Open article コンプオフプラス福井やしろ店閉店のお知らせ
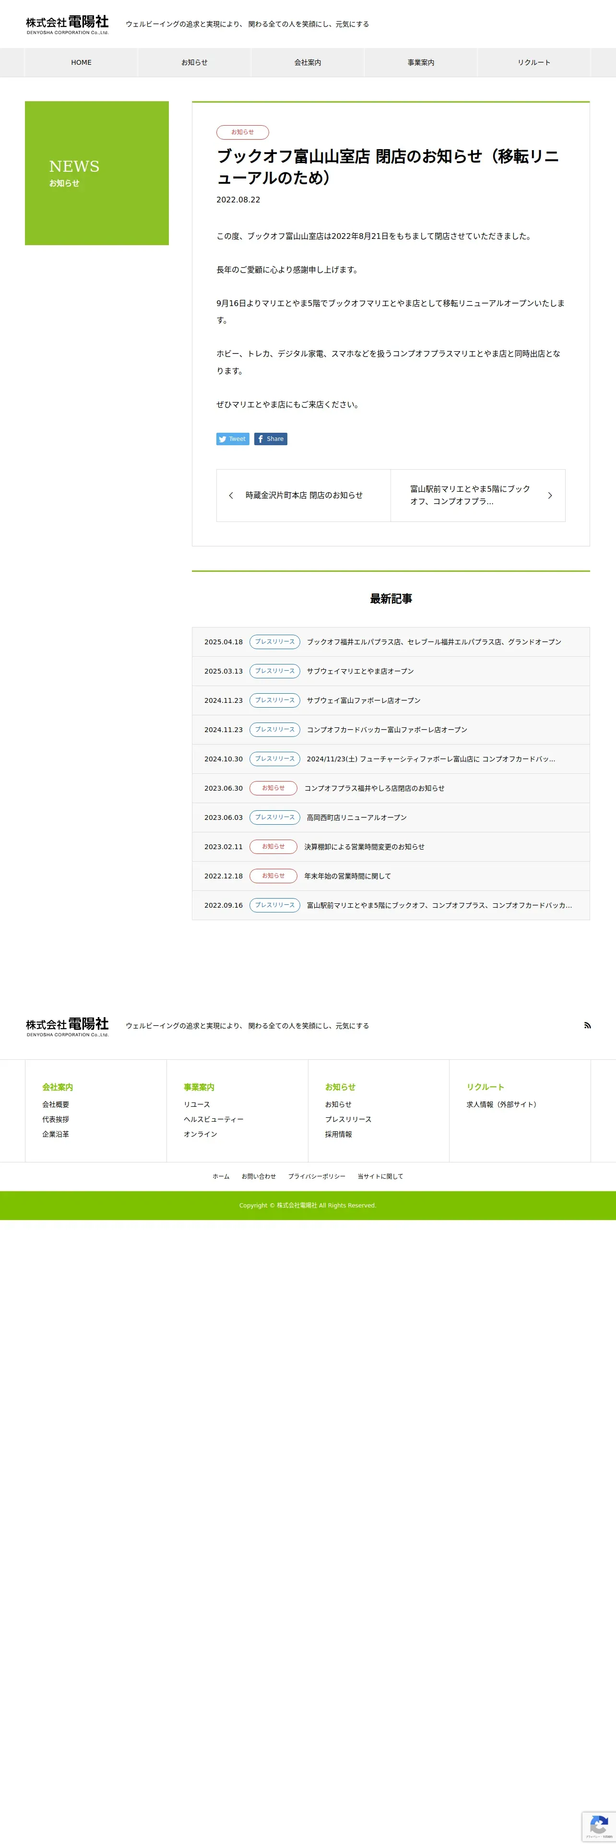The height and width of the screenshot is (1848, 616). pyautogui.click(x=374, y=788)
